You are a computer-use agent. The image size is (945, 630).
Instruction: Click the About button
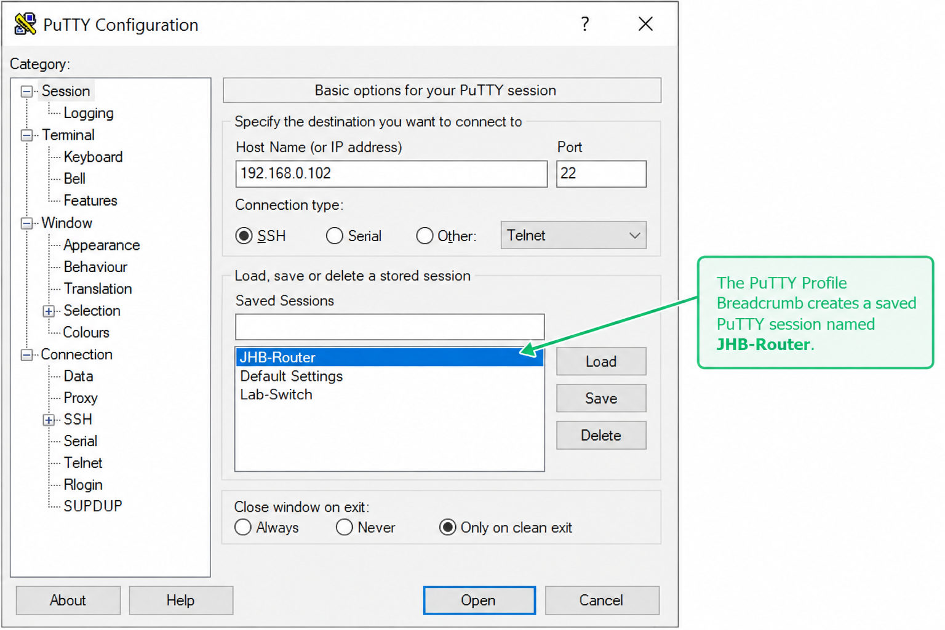68,600
